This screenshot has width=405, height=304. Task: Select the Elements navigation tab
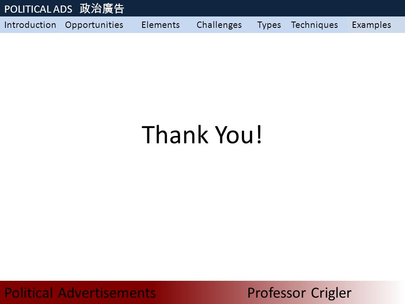(x=160, y=25)
